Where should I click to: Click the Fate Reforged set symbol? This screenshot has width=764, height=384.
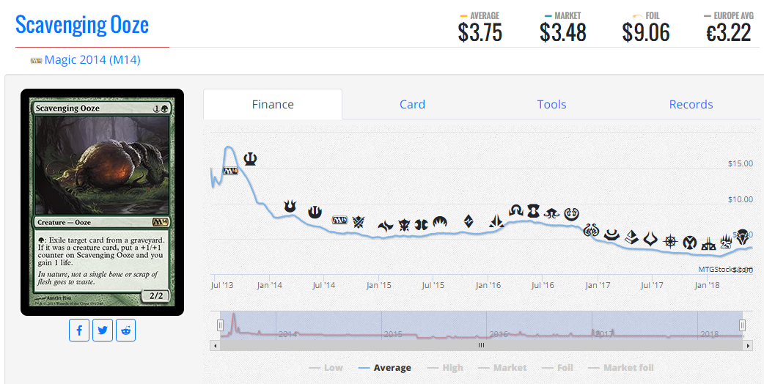(386, 226)
